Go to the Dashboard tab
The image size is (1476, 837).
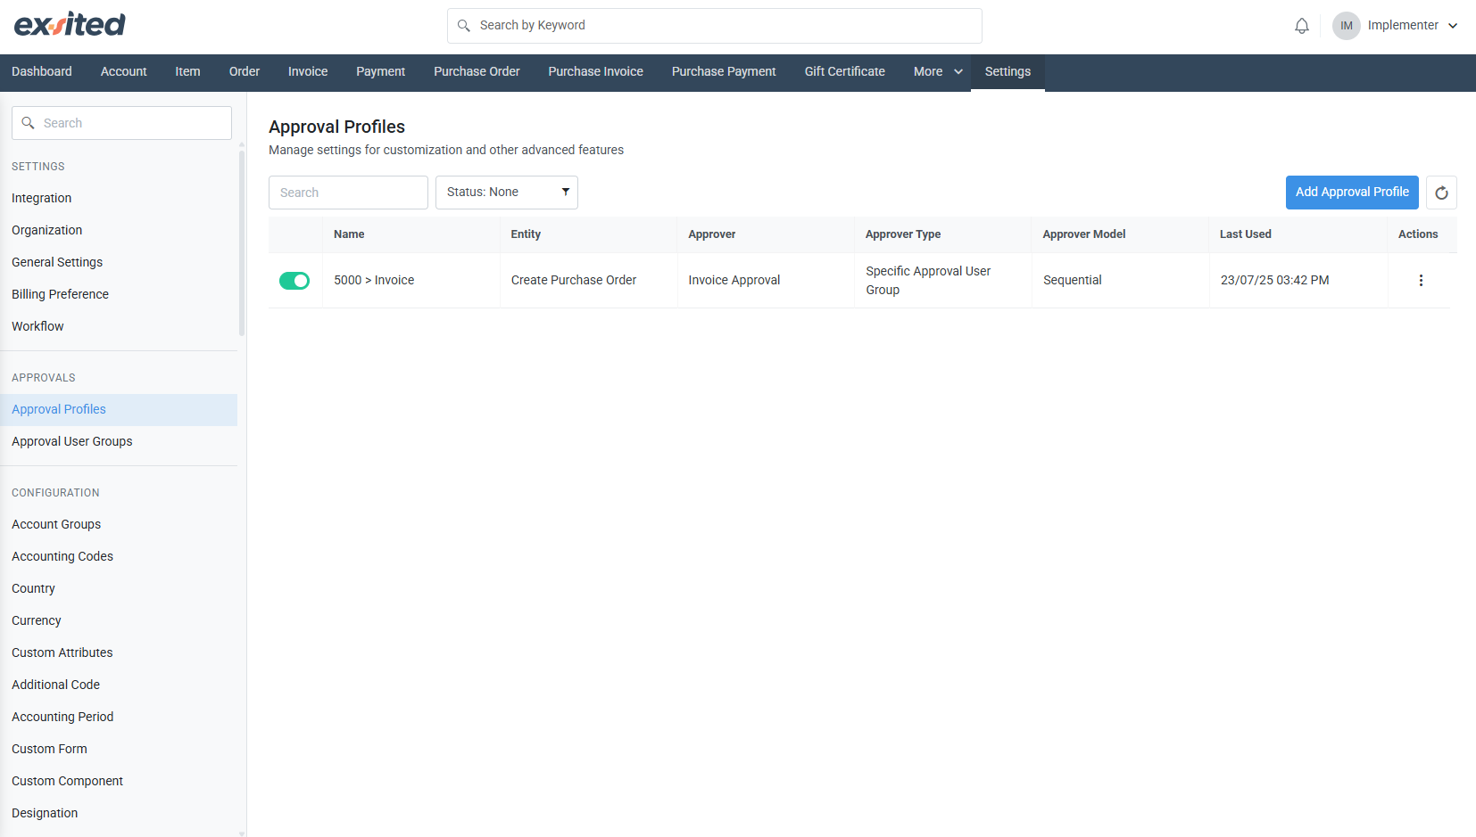[42, 72]
